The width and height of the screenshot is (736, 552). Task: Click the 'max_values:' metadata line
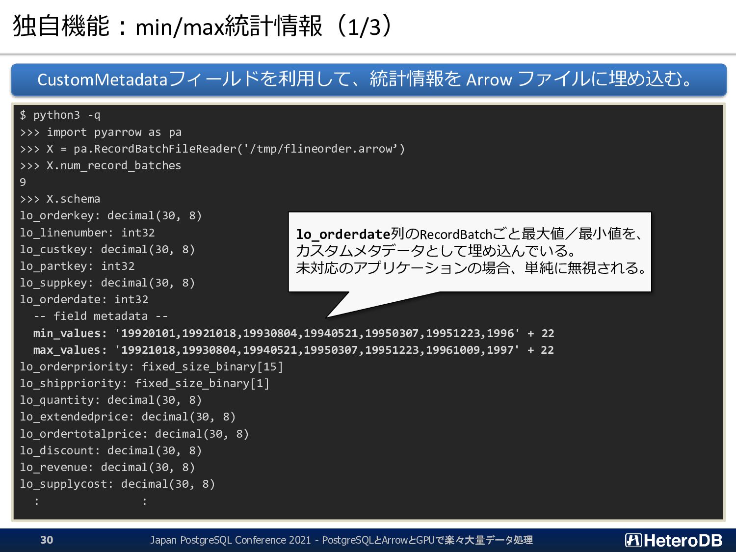click(x=293, y=350)
